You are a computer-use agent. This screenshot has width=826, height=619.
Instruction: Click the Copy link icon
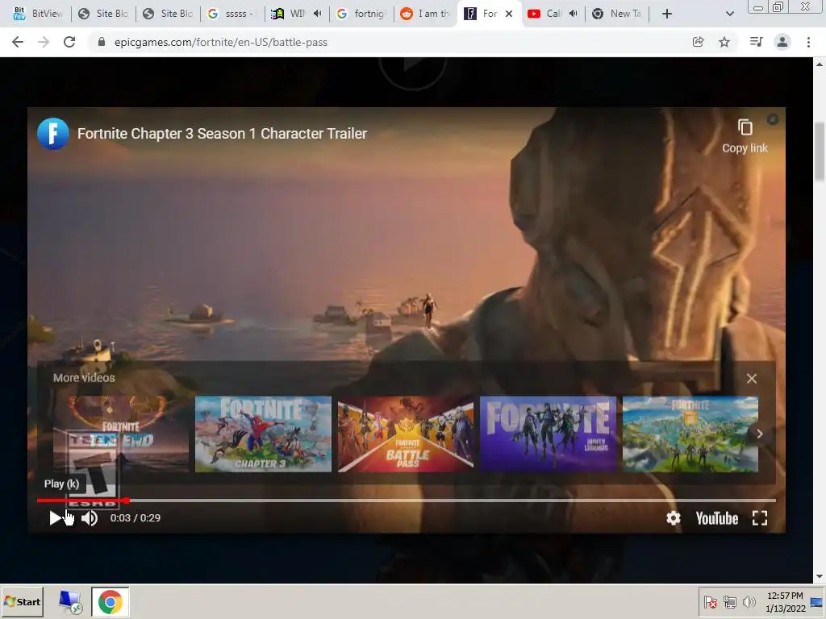[x=745, y=128]
